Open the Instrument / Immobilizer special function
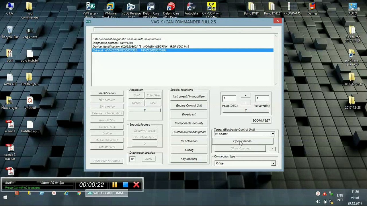 tap(189, 97)
